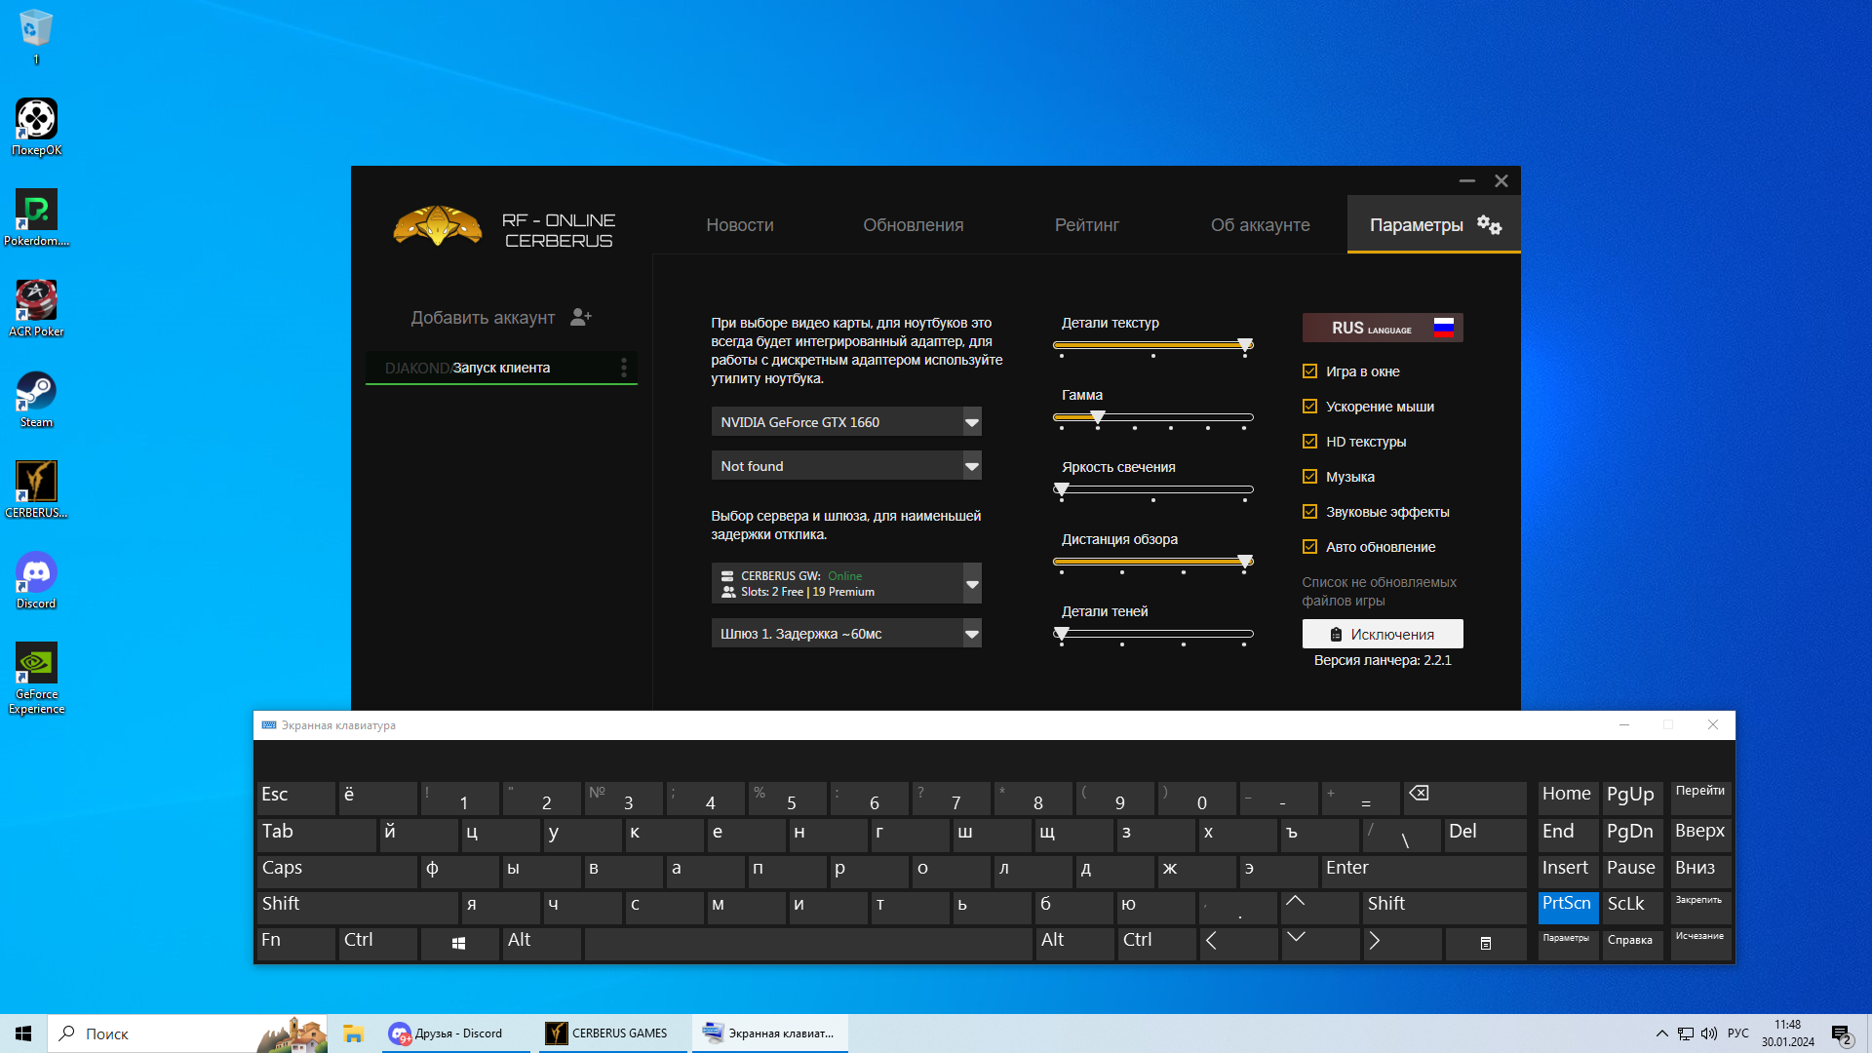The width and height of the screenshot is (1872, 1053).
Task: Open the Рейтинг tab
Action: click(x=1087, y=225)
